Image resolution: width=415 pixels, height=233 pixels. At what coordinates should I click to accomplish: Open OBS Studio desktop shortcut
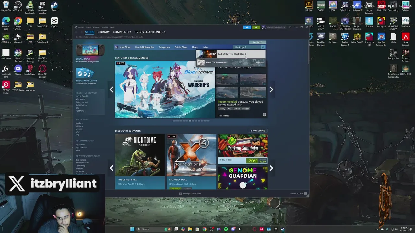(18, 6)
